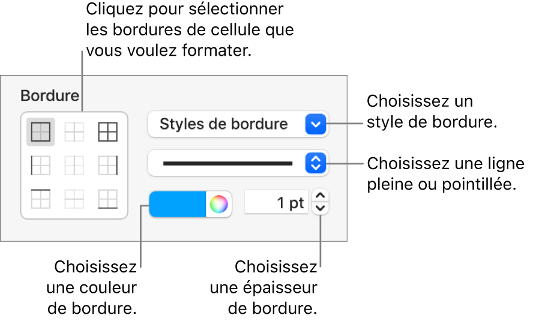Select the inner vertical border icon
This screenshot has width=533, height=324.
pos(74,166)
